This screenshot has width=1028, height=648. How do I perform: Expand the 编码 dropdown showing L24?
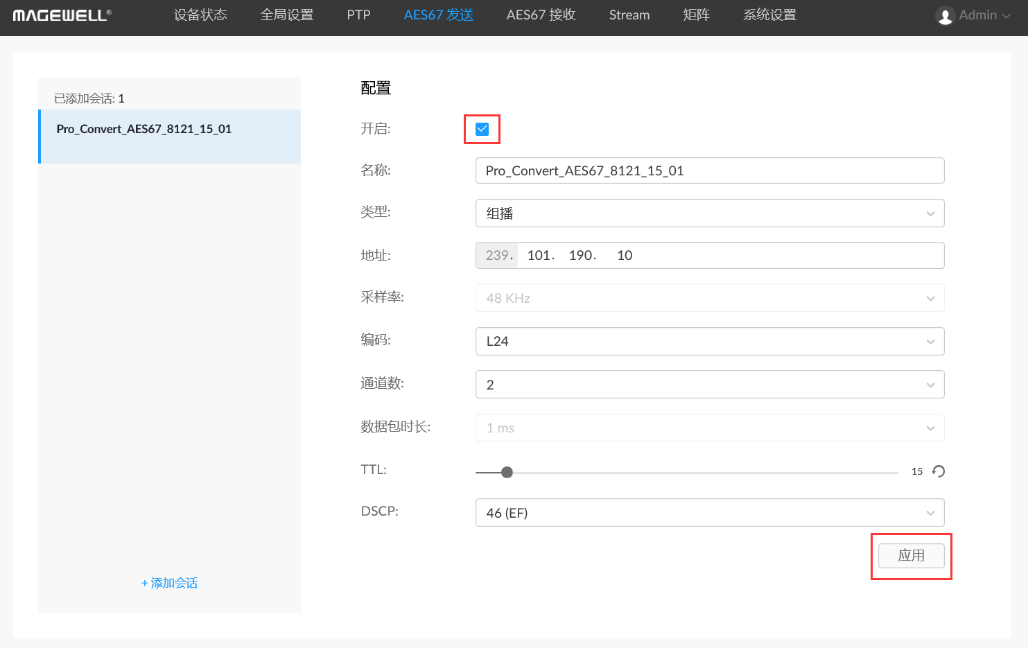coord(709,341)
